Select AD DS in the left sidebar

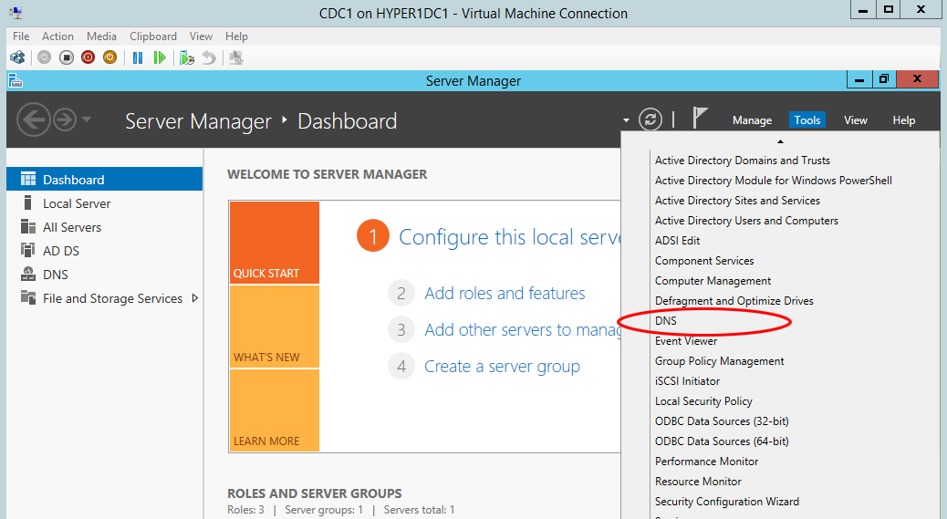coord(61,251)
